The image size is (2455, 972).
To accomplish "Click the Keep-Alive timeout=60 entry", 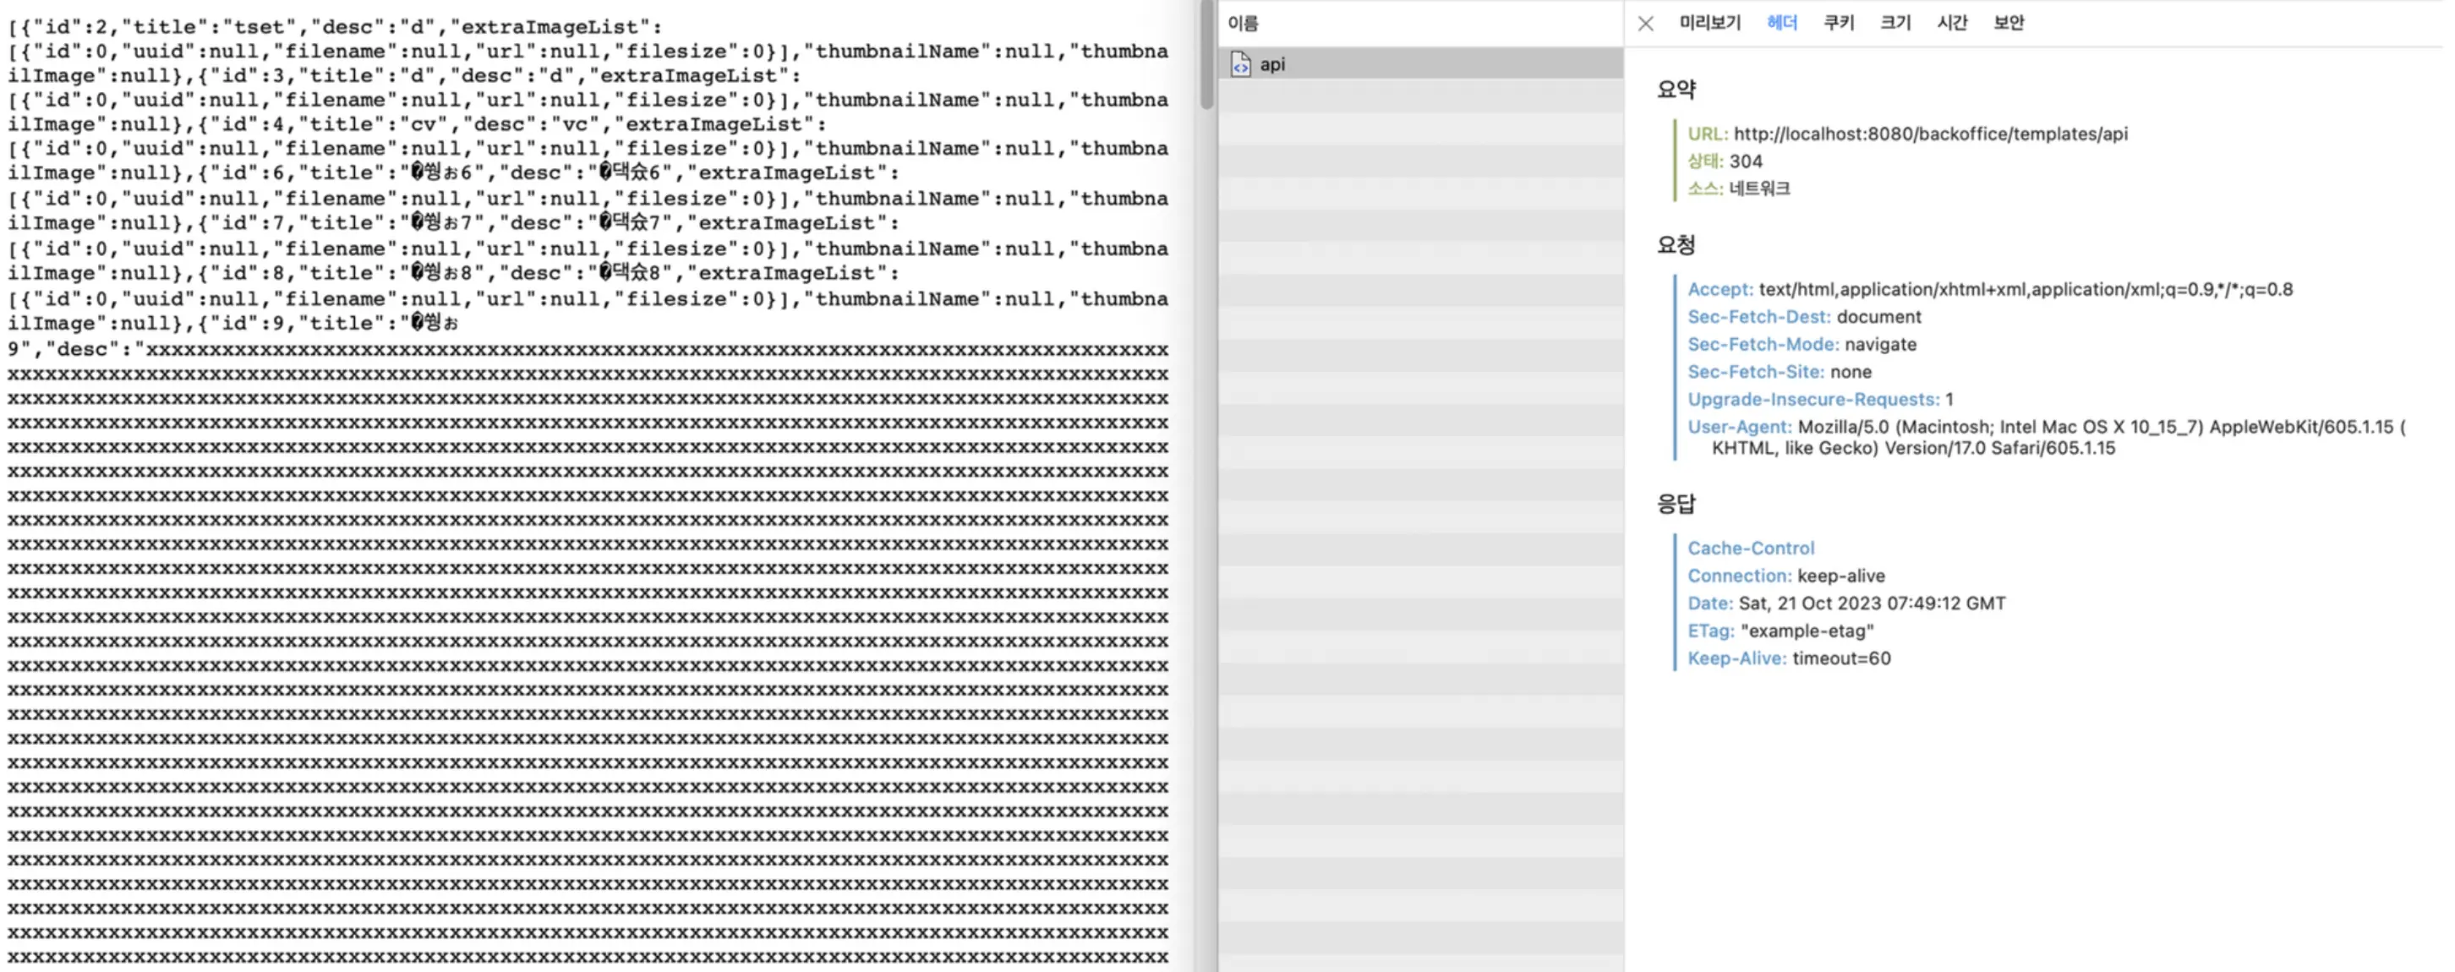I will point(1840,658).
